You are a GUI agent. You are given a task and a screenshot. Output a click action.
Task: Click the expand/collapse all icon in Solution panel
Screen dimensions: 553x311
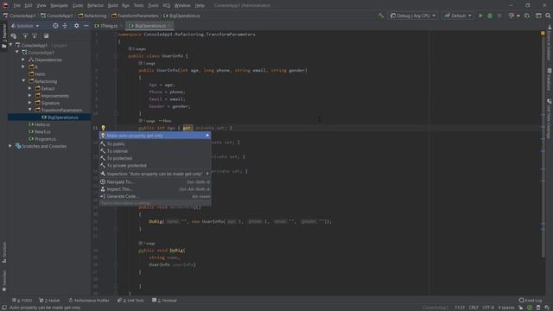[65, 26]
